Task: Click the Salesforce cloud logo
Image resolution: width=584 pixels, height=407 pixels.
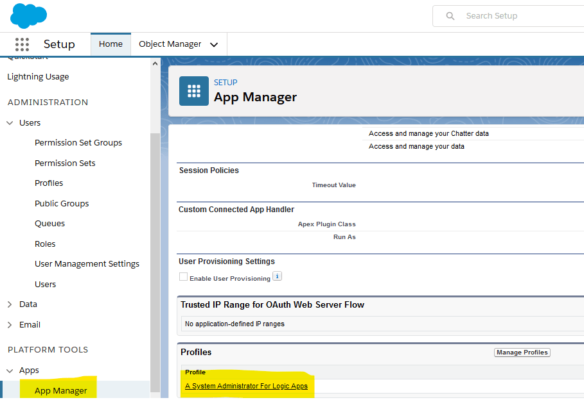Action: [29, 15]
